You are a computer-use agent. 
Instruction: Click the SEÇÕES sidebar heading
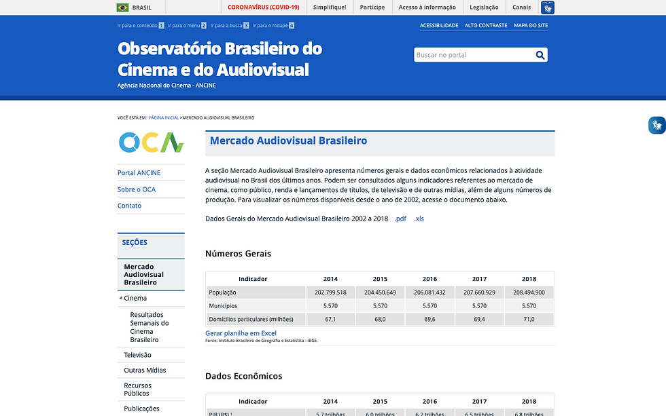135,242
